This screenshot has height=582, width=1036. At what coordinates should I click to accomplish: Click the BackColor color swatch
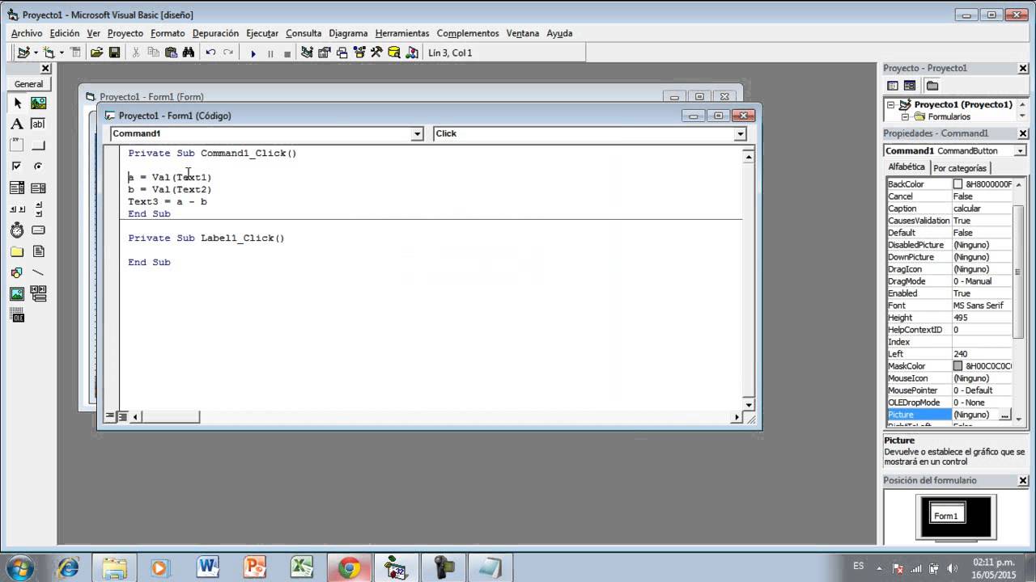coord(958,184)
